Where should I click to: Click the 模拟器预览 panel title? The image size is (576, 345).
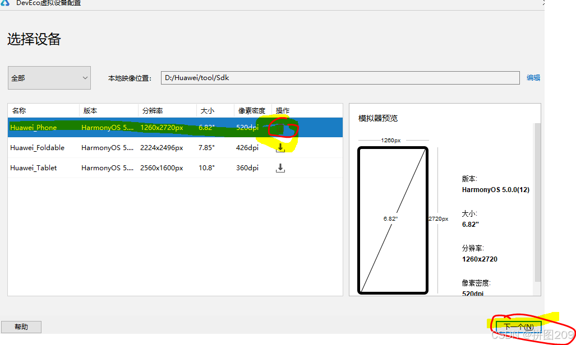point(378,118)
